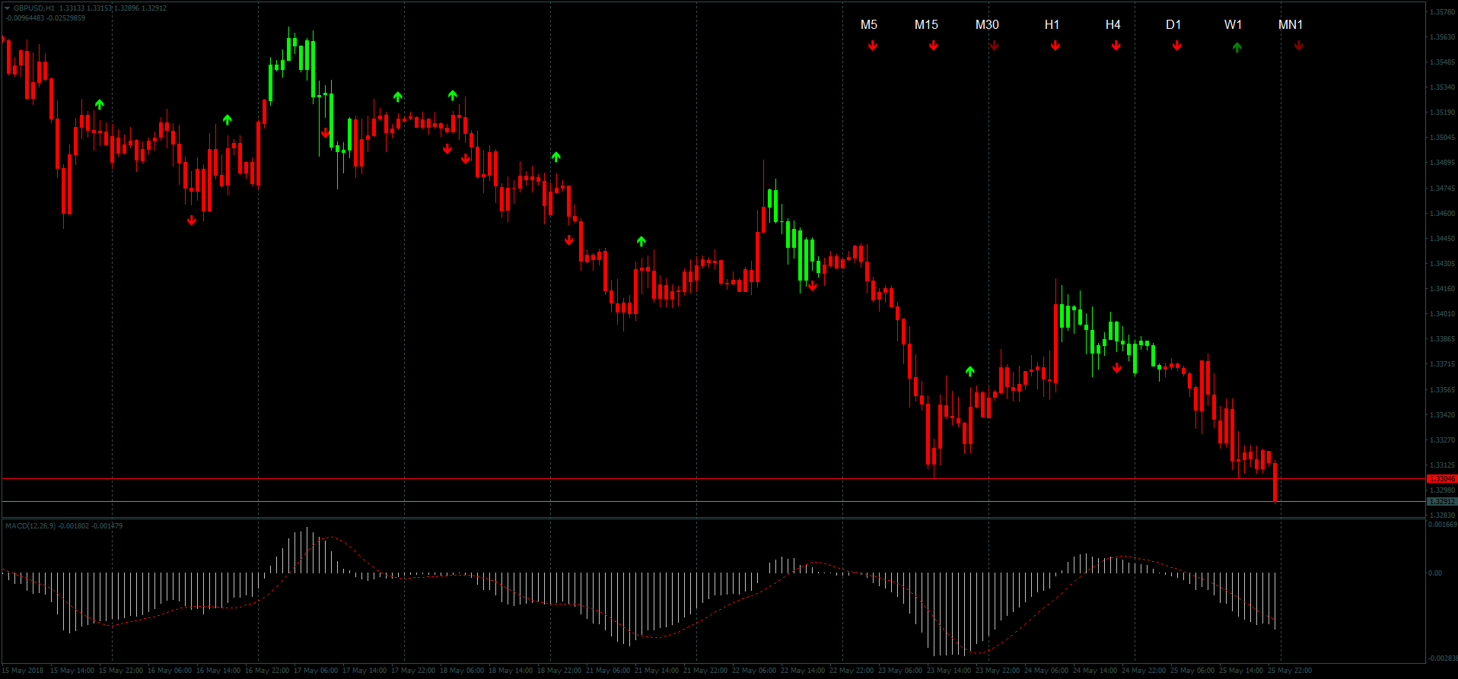Click the grey 1.32912 current price tag
Viewport: 1458px width, 679px height.
(x=1442, y=502)
